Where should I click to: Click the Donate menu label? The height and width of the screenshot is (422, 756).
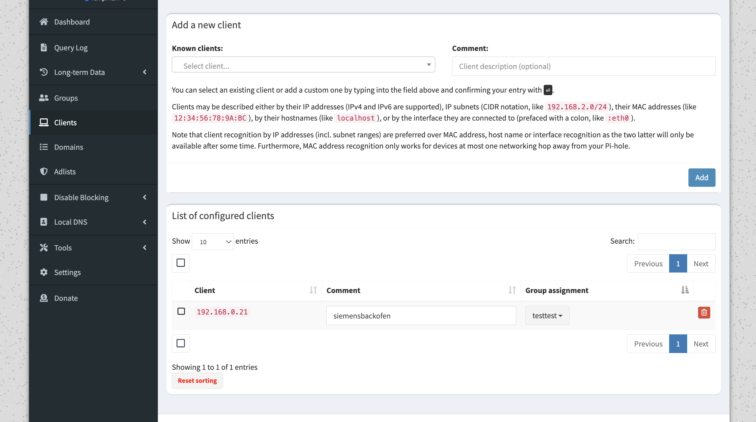coord(66,298)
